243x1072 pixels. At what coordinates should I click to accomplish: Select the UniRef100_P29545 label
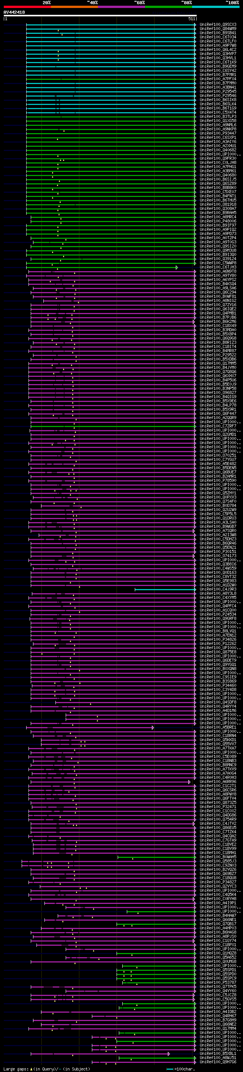218,92
